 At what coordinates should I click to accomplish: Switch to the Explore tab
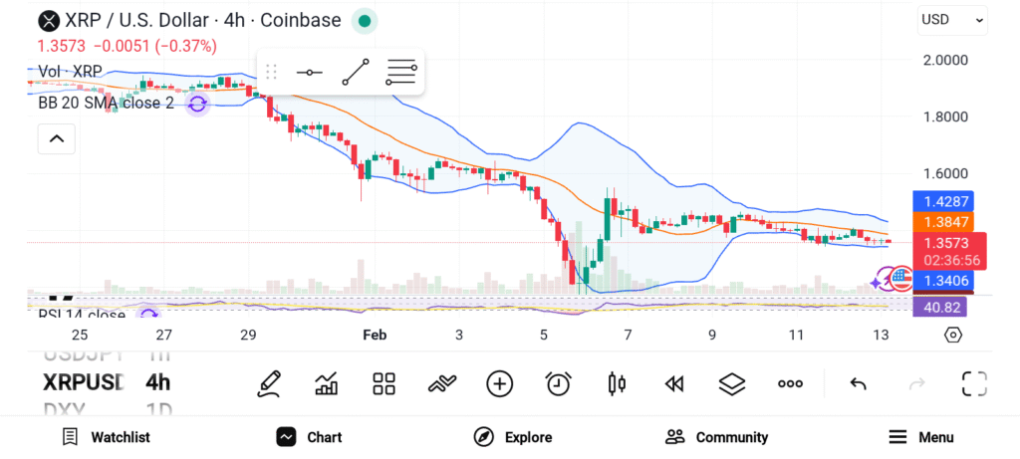(x=513, y=437)
